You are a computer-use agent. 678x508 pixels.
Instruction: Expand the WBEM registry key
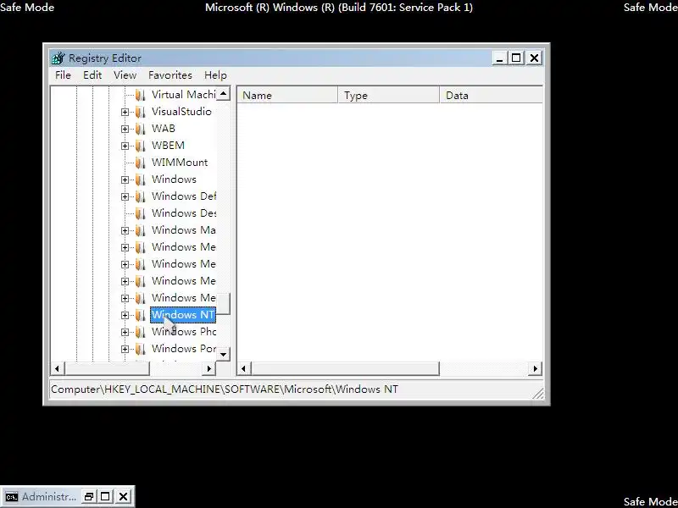pos(125,146)
